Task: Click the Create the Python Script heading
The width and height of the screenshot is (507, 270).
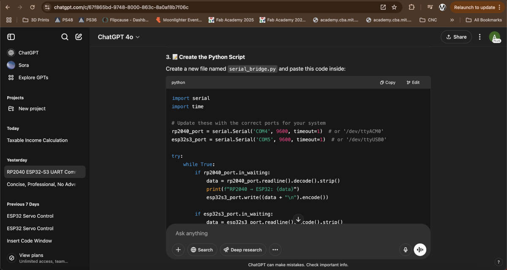Action: [x=205, y=57]
